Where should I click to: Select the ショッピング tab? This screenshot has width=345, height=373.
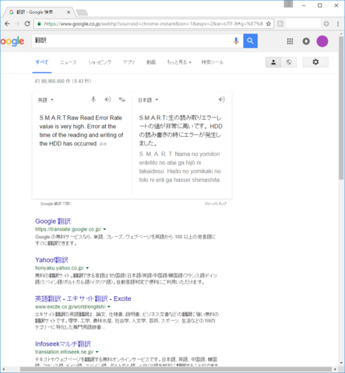[100, 62]
